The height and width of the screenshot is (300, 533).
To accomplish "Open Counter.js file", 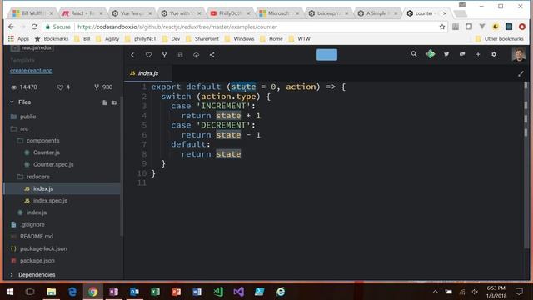I will [x=47, y=152].
